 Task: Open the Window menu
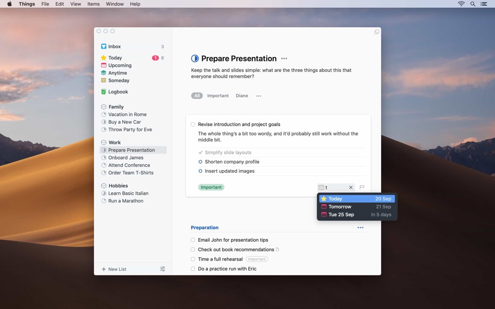115,4
